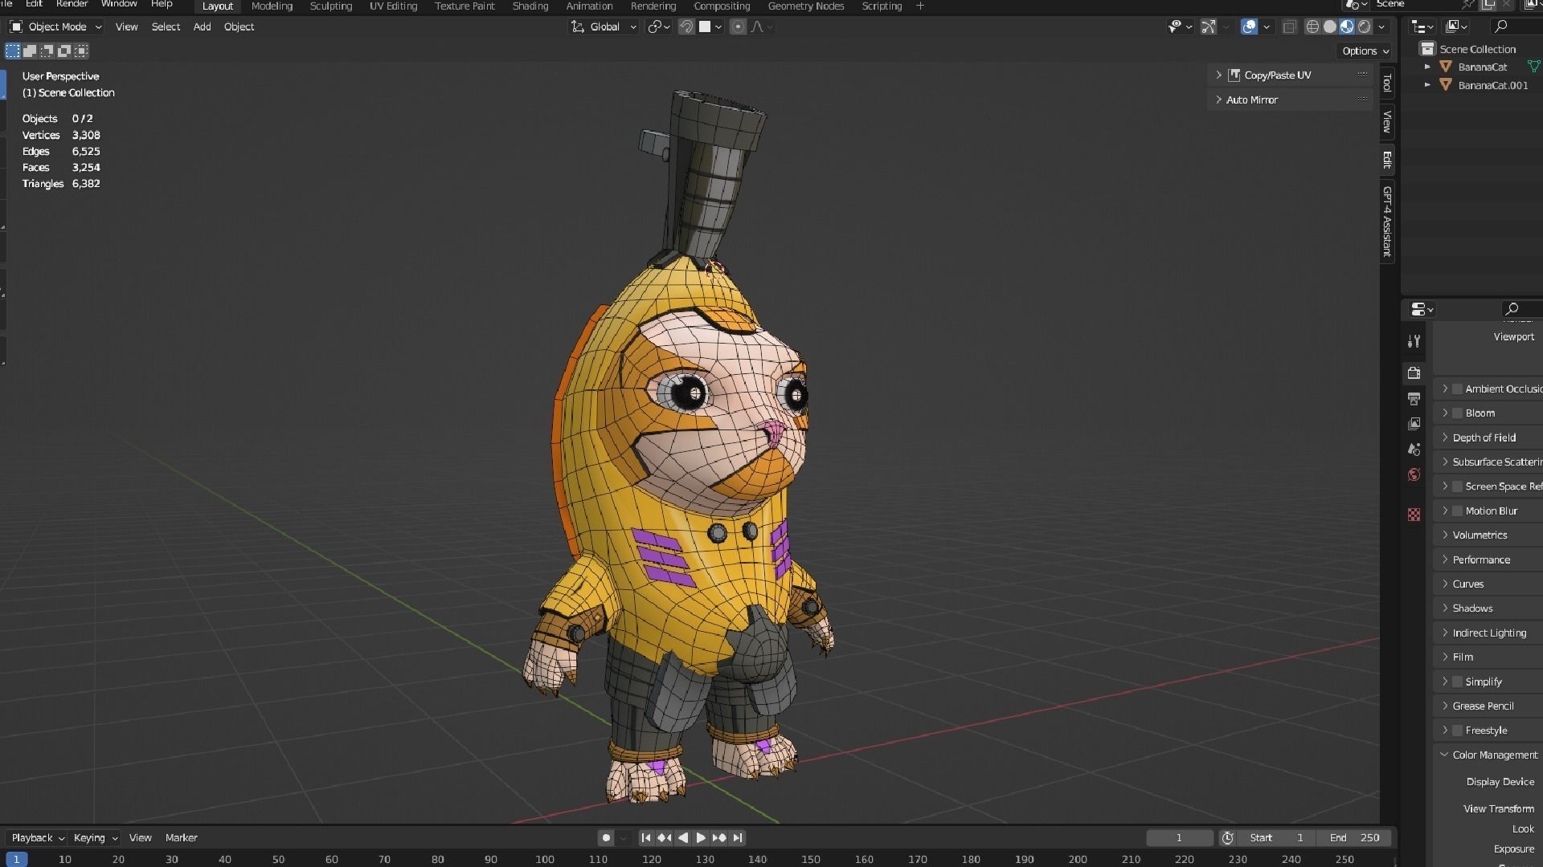Screen dimensions: 1543x867
Task: Choose the intersect selection mode icon
Action: click(x=81, y=51)
